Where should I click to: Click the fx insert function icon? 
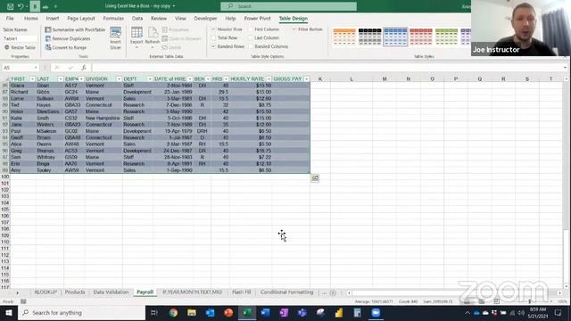point(83,68)
